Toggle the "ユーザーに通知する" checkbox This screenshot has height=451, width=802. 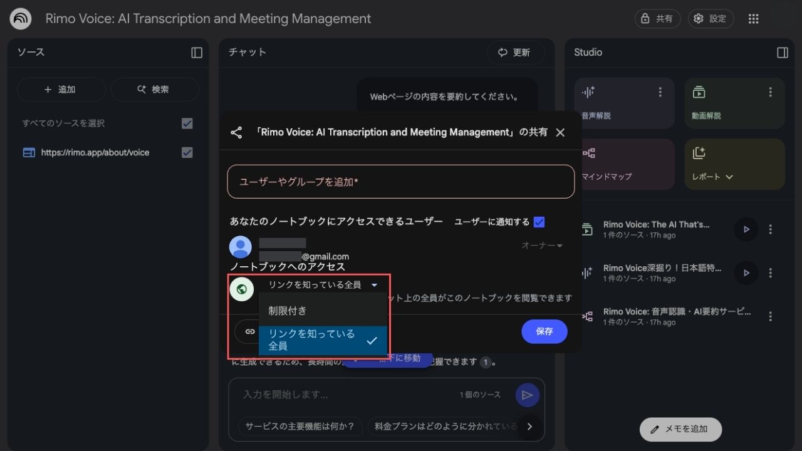539,222
